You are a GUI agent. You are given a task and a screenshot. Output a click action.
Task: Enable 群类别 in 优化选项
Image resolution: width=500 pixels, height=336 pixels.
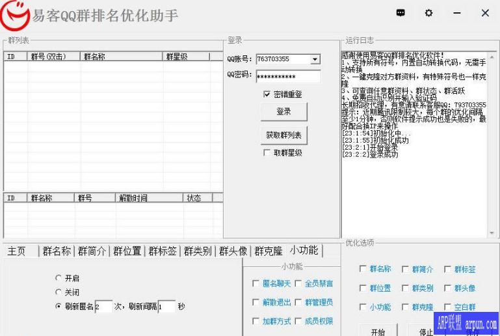tap(405, 288)
